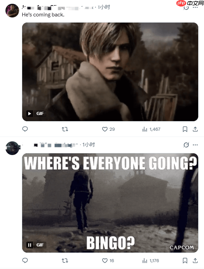The image size is (204, 269).
Task: Open the second poster's profile avatar
Action: (12, 148)
